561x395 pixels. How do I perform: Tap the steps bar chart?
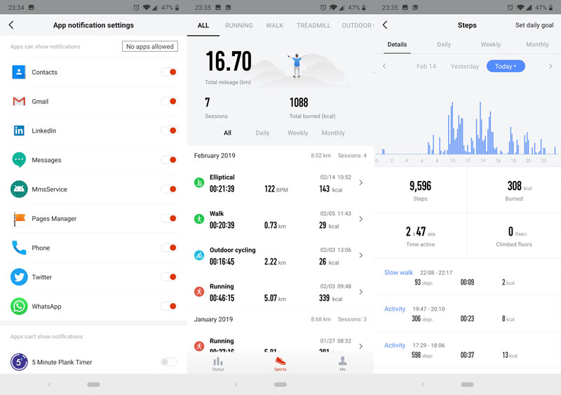(x=467, y=129)
